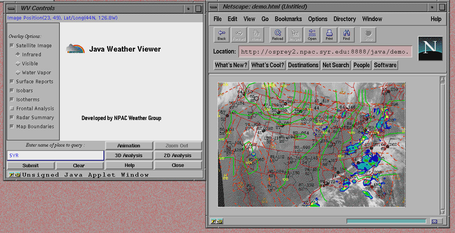
Task: Open the File menu in Netscape
Action: point(218,19)
